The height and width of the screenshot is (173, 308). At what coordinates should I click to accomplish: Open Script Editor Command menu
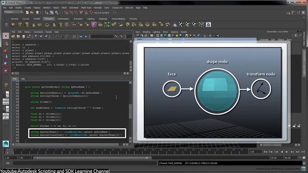38,32
